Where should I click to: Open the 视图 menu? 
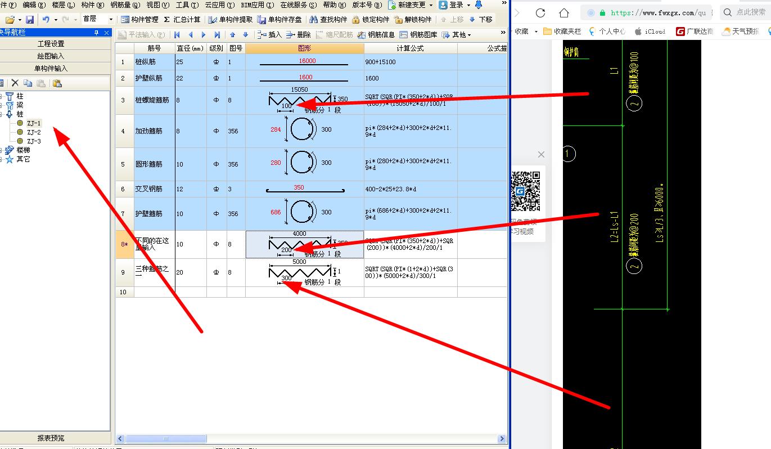click(x=157, y=5)
